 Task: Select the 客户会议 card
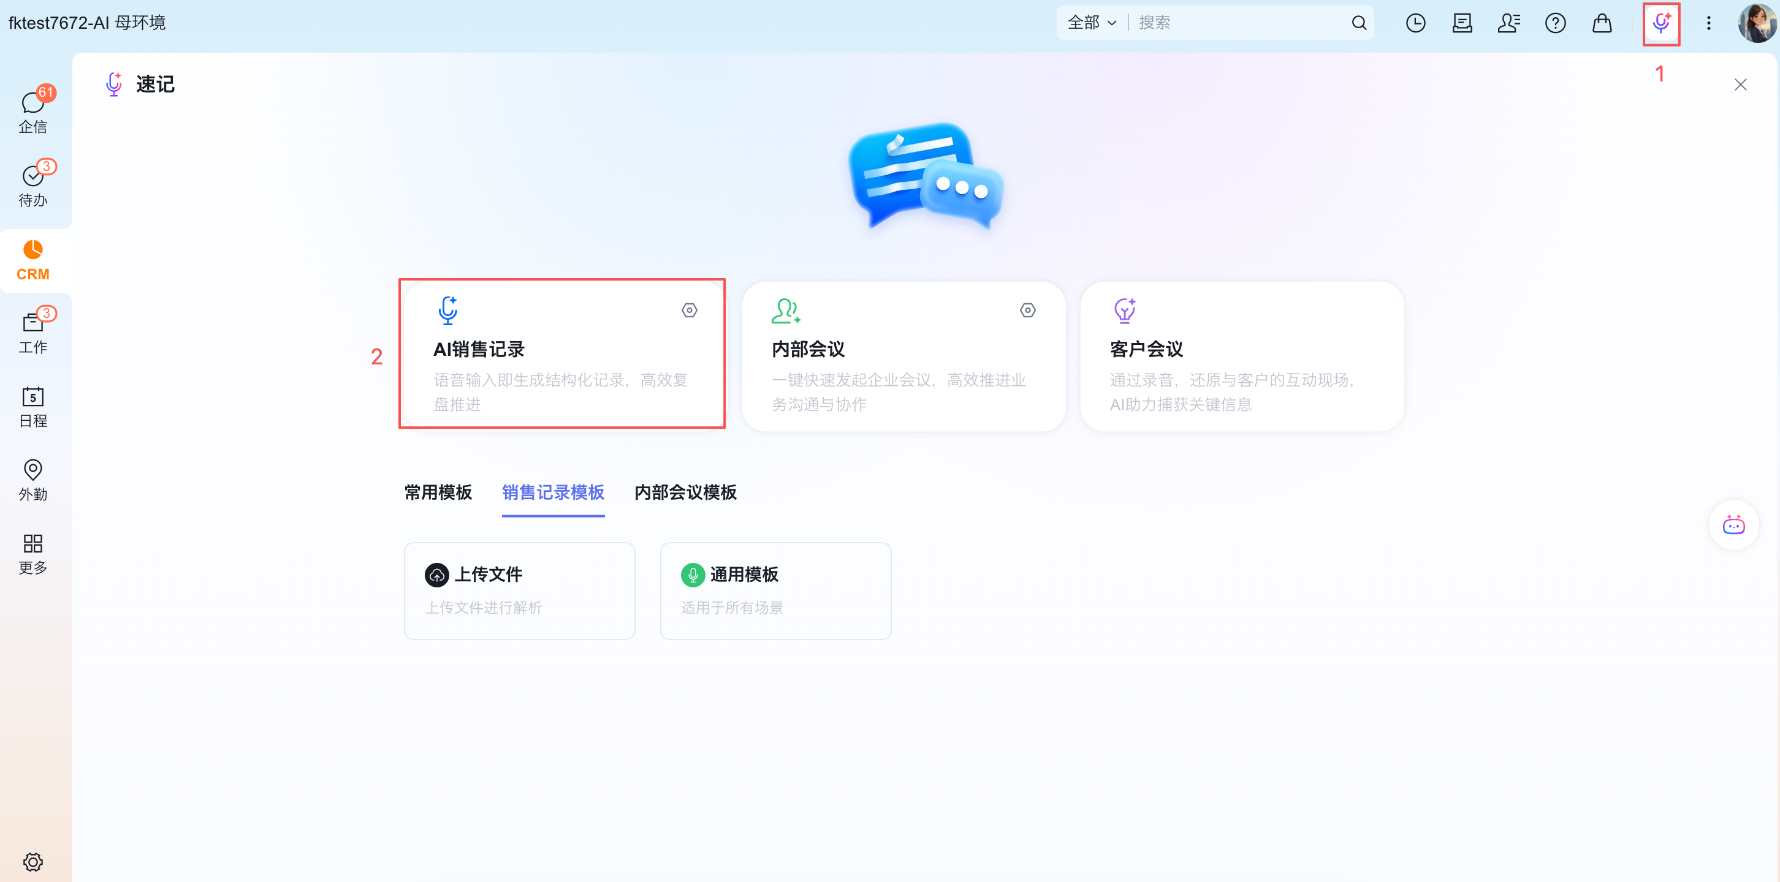pyautogui.click(x=1241, y=356)
